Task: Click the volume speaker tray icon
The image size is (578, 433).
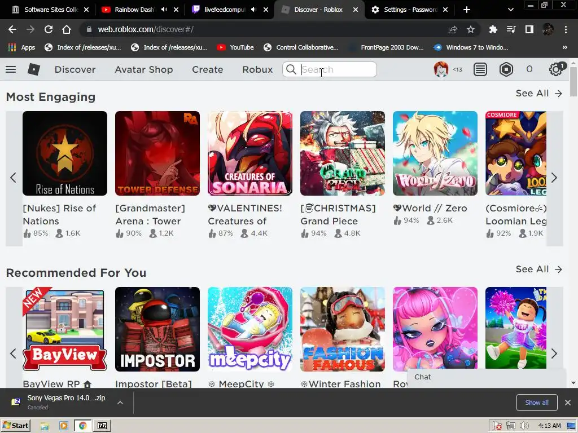Action: click(524, 426)
